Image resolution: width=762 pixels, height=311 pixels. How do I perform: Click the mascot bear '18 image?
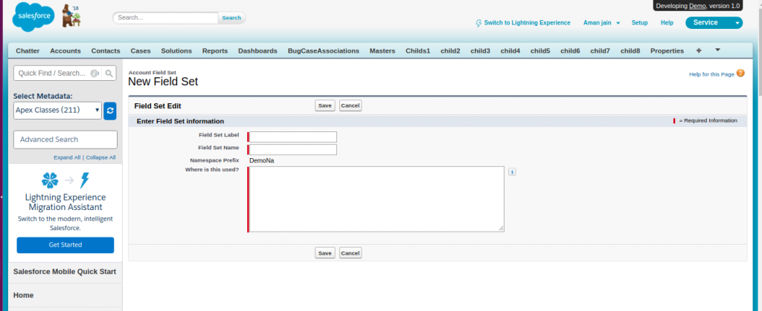click(x=72, y=16)
